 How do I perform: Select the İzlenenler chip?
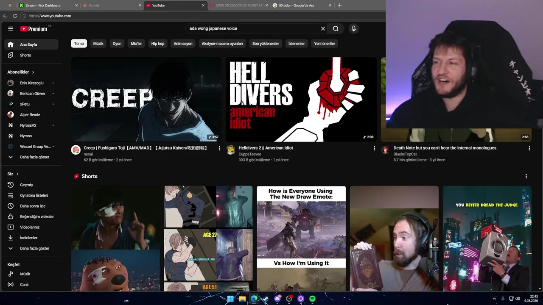coord(297,44)
